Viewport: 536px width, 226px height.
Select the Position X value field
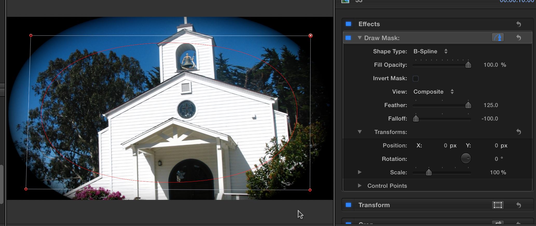point(445,146)
